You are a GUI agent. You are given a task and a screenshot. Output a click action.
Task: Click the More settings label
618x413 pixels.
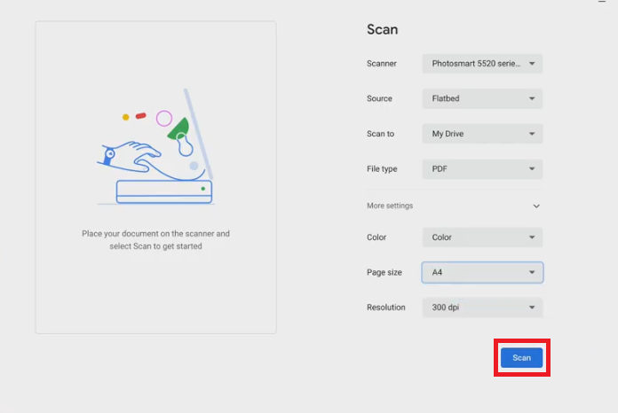coord(390,206)
